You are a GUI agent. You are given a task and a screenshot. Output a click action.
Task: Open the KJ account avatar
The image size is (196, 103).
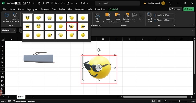tap(163, 3)
